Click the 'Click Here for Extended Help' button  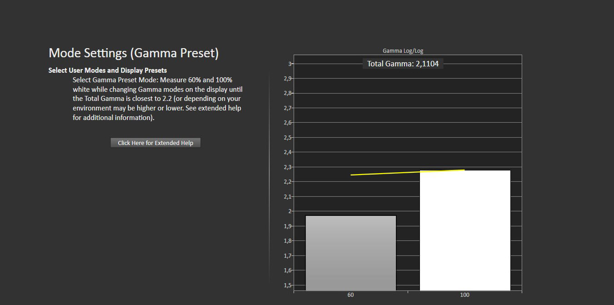(x=155, y=143)
